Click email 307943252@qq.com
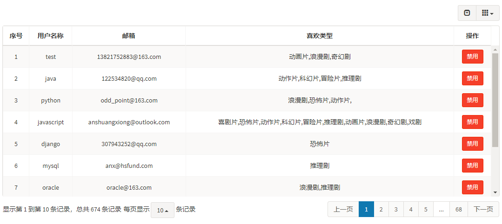The height and width of the screenshot is (224, 502). [129, 144]
